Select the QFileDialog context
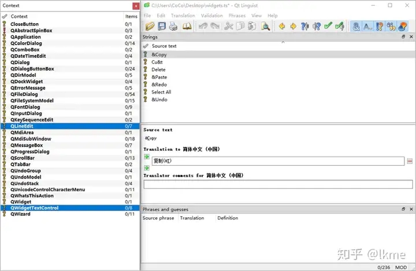This screenshot has width=416, height=271. point(24,94)
